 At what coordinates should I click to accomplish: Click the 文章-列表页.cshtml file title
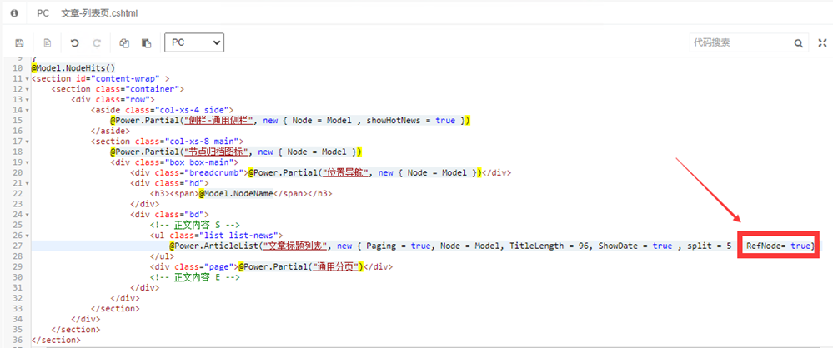point(100,13)
